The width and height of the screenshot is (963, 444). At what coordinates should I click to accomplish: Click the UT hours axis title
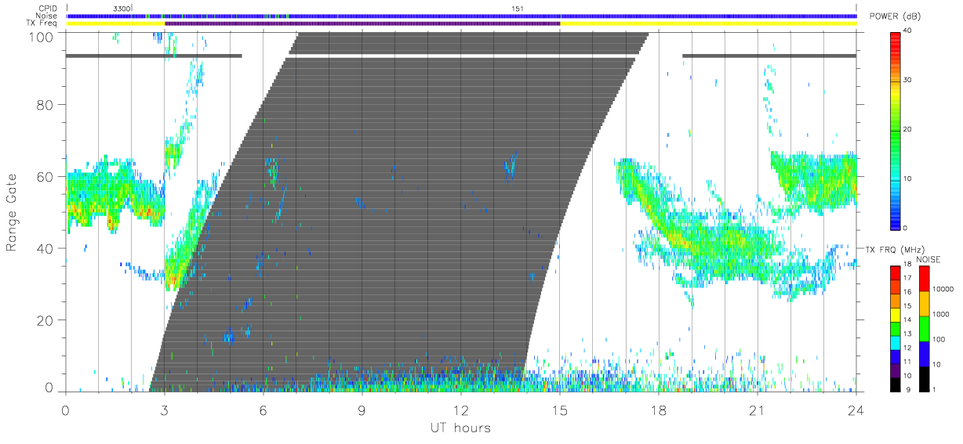(460, 428)
